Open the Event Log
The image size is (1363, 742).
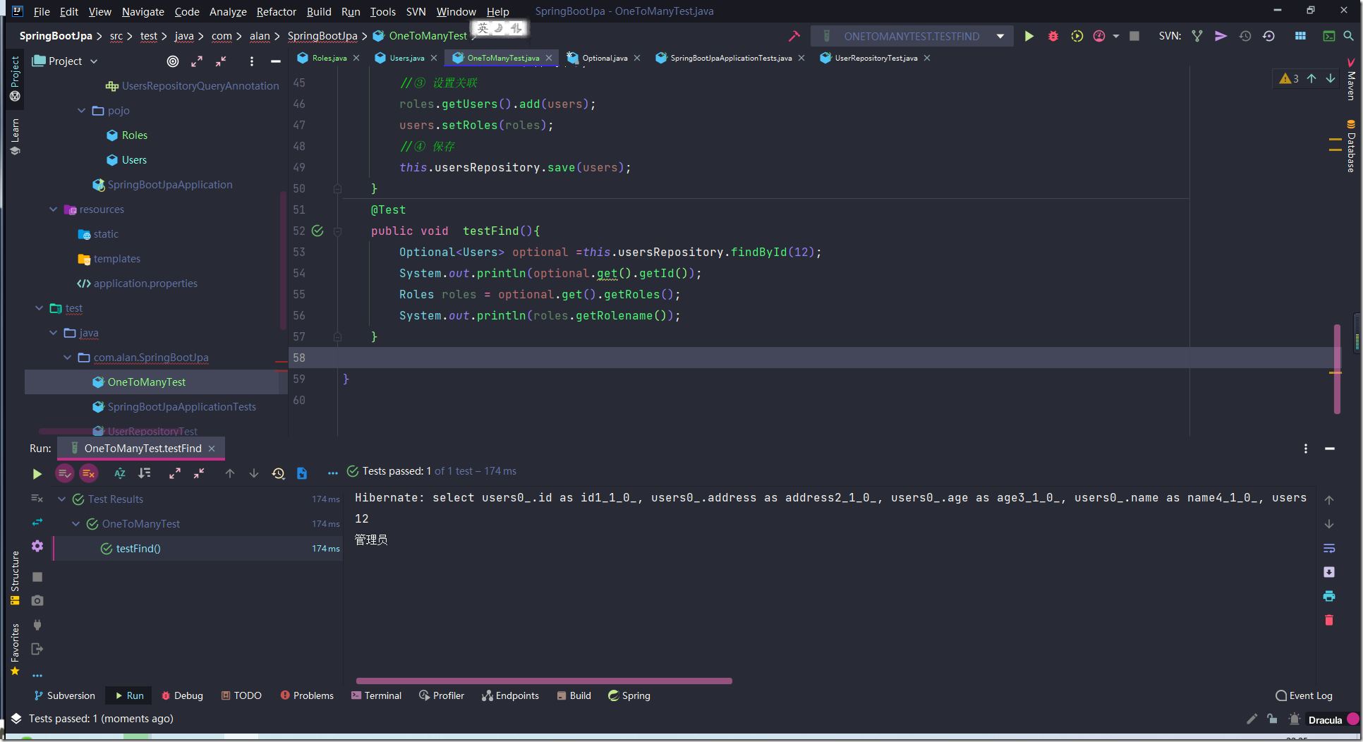(1304, 695)
